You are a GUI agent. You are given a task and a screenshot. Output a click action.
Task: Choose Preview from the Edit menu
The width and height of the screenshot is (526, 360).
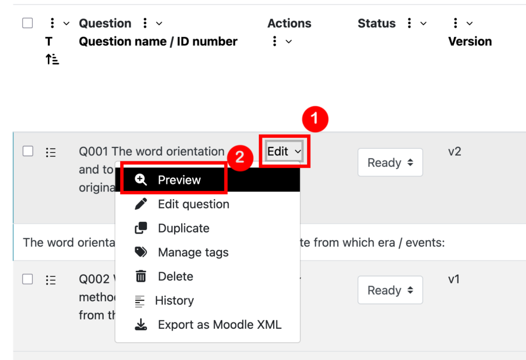click(x=179, y=180)
